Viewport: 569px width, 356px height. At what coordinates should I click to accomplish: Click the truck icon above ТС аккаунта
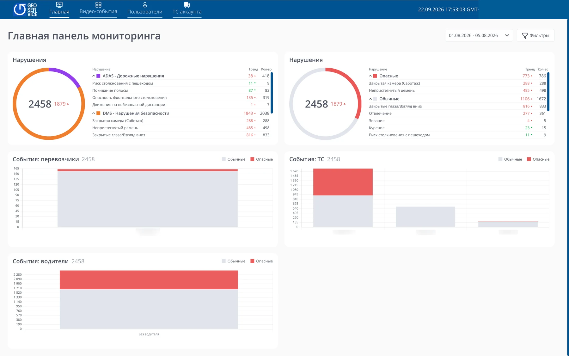[x=187, y=5]
